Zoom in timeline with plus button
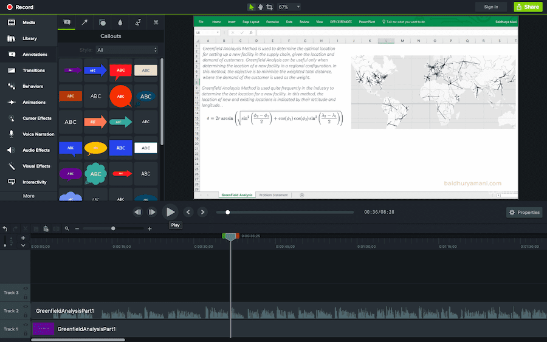 click(150, 228)
